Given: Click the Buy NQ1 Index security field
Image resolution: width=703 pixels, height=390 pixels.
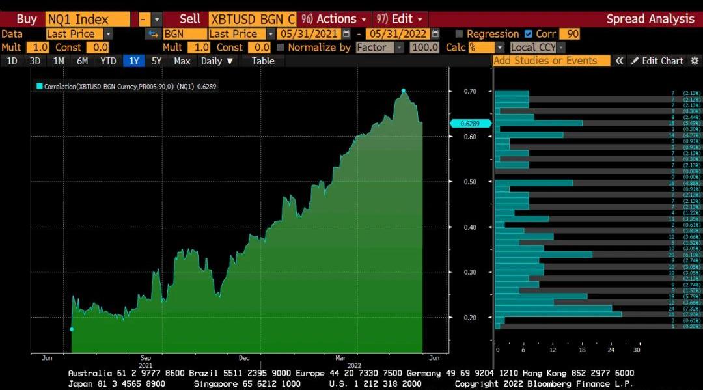Looking at the screenshot, I should (87, 19).
